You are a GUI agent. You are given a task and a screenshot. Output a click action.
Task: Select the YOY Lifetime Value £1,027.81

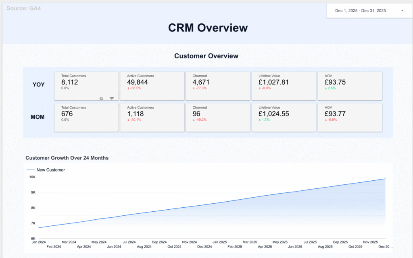[273, 82]
